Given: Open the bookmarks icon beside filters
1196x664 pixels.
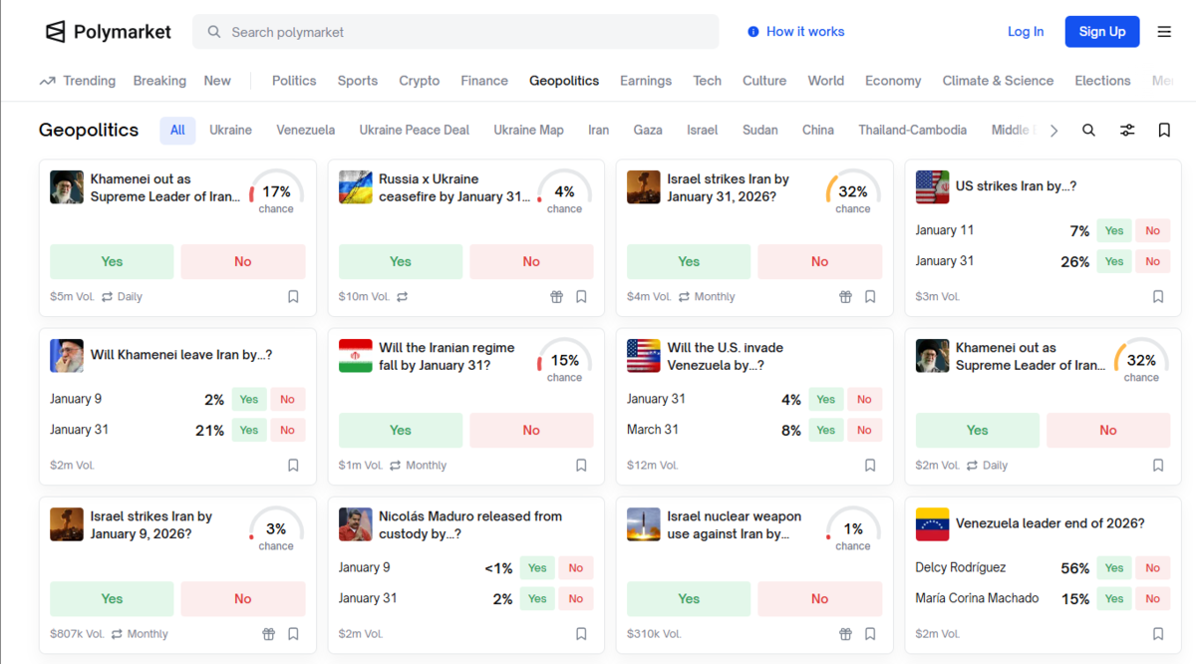Looking at the screenshot, I should coord(1164,131).
